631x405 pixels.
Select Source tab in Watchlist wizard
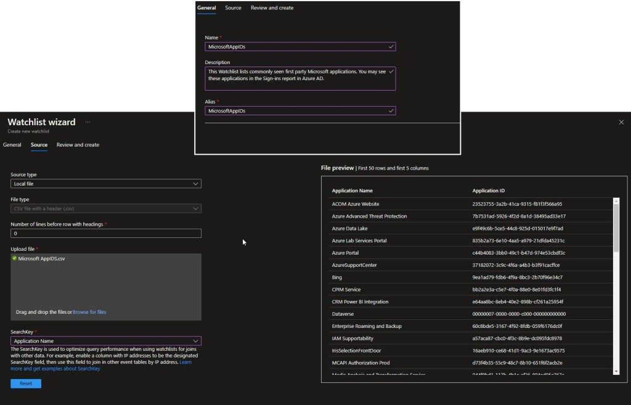coord(39,145)
